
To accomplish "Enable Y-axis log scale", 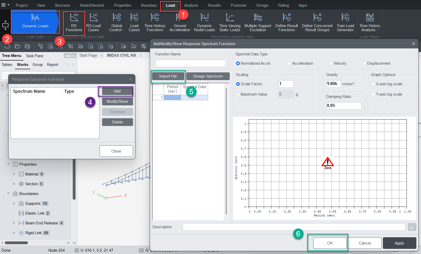I will tap(373, 94).
